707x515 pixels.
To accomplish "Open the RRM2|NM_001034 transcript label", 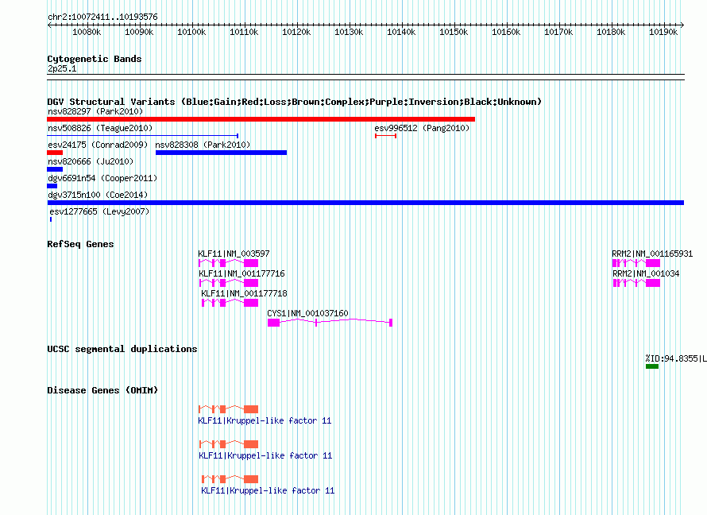I will (646, 273).
